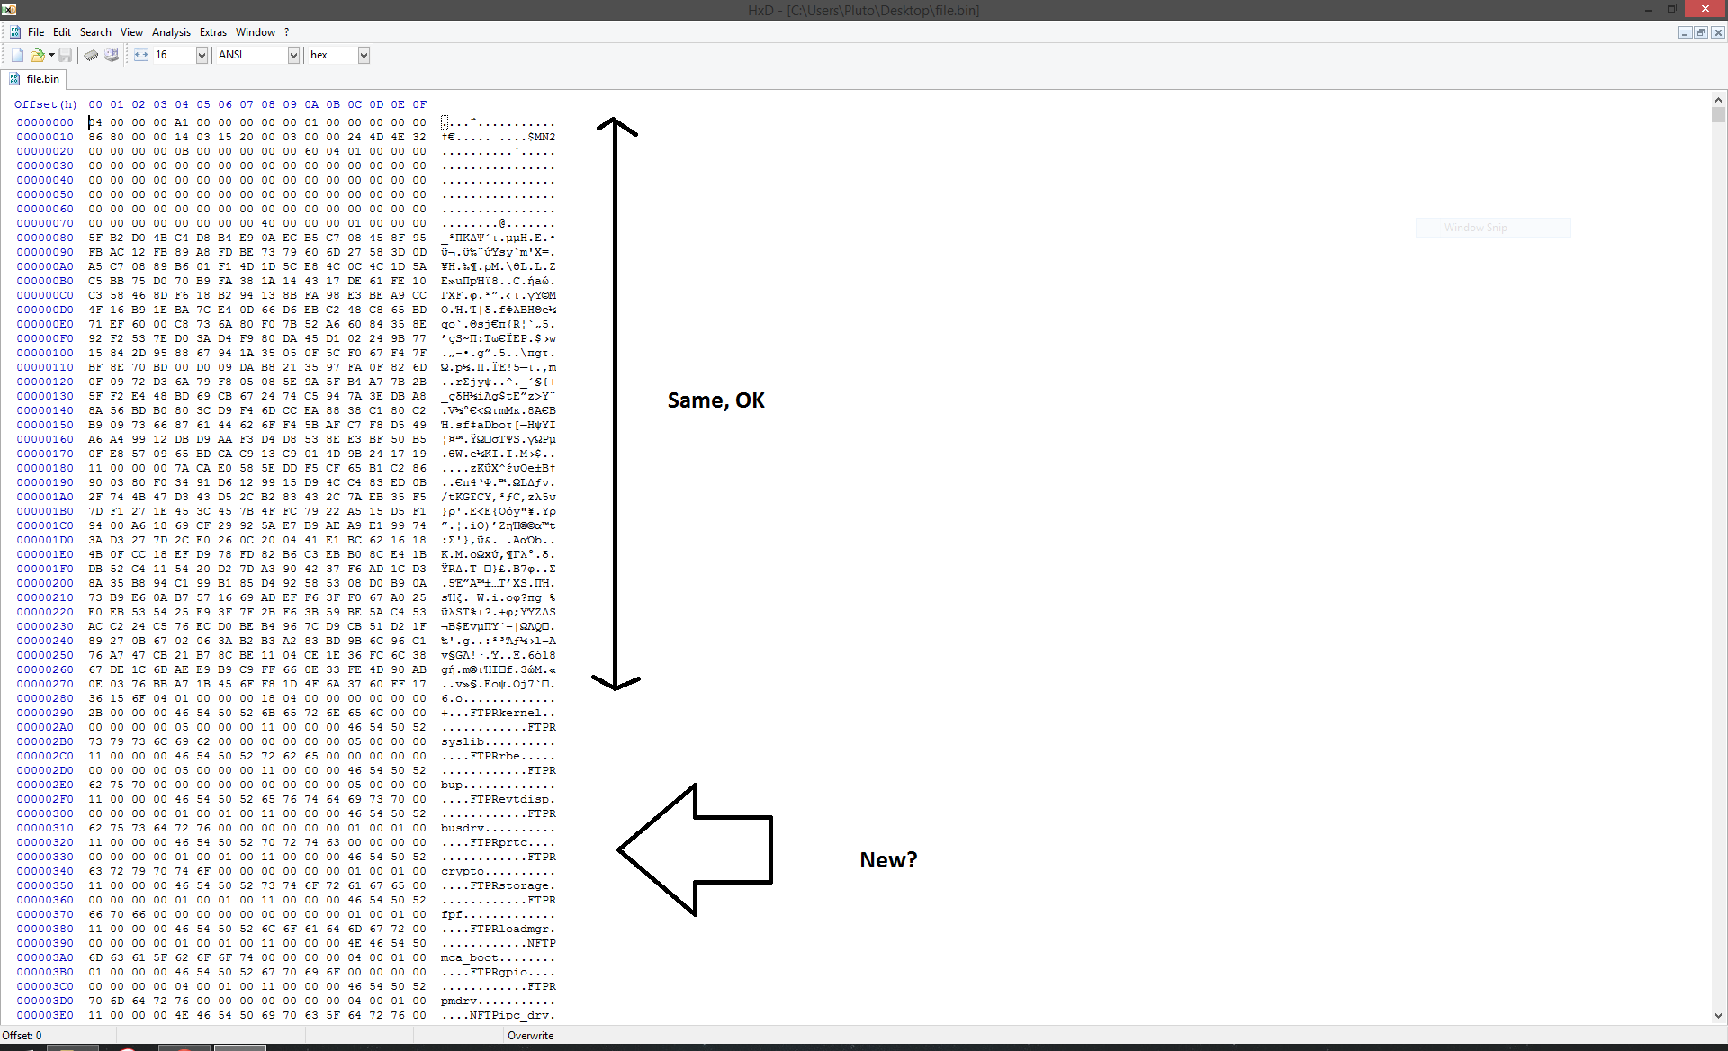
Task: Minimize the inner file.bin document window
Action: coord(1685,32)
